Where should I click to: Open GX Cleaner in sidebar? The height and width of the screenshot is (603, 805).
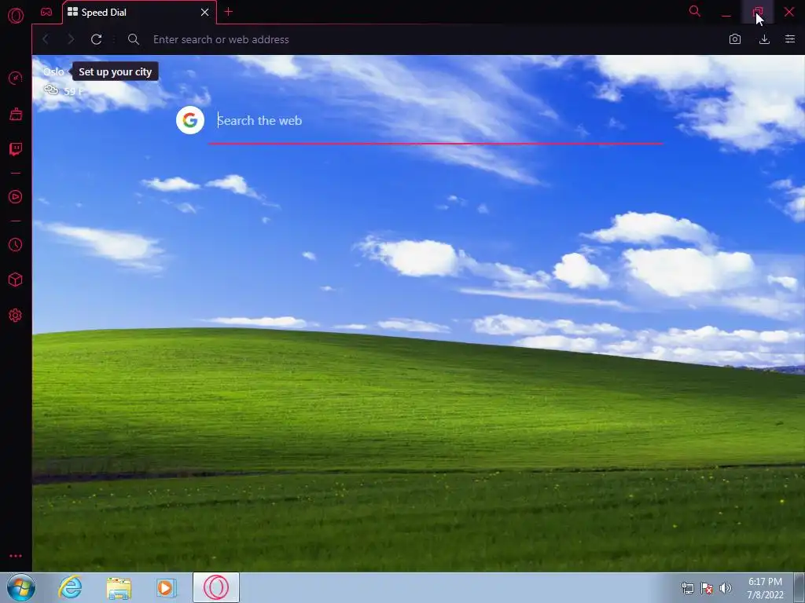(x=16, y=114)
